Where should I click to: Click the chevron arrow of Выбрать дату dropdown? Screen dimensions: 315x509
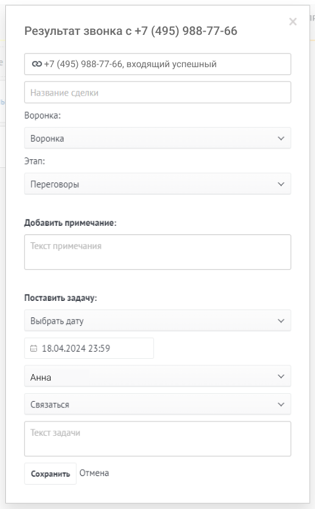(x=281, y=321)
